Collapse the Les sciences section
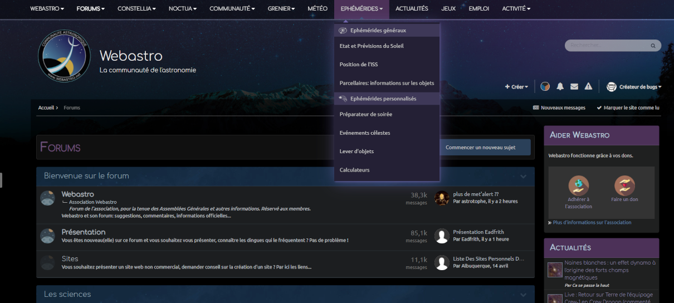This screenshot has height=303, width=674. [x=523, y=295]
